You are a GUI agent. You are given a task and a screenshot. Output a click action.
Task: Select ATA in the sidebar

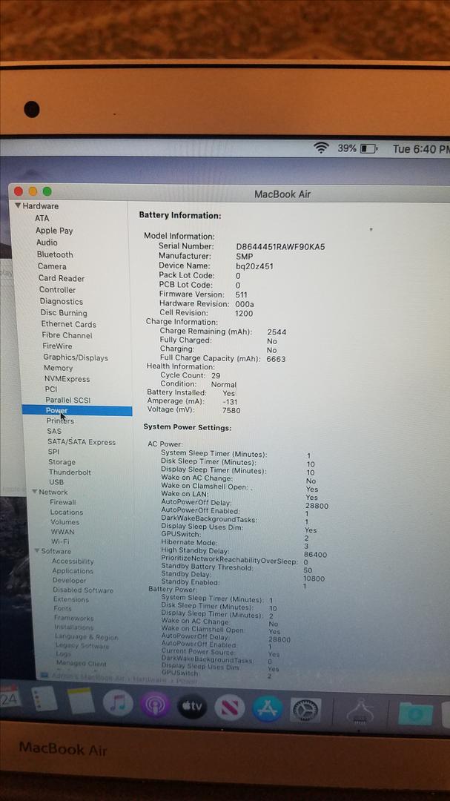[x=42, y=218]
